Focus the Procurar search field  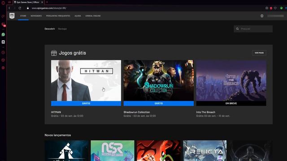[x=253, y=29]
